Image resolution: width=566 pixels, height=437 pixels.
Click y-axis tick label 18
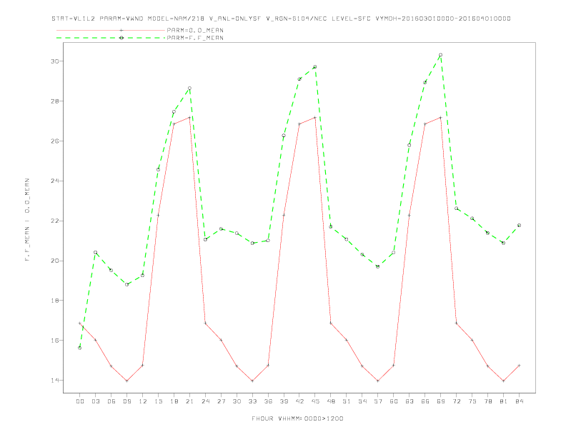54,301
